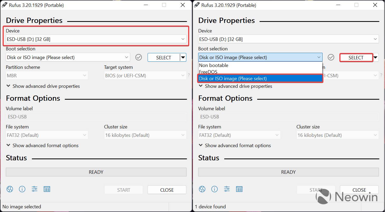This screenshot has height=212, width=385.
Task: Click the READY status progress bar
Action: click(96, 172)
